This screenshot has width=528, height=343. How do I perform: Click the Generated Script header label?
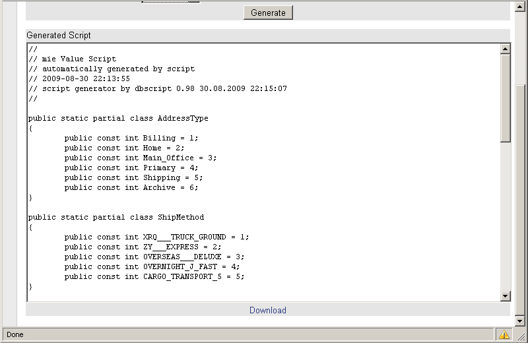(59, 36)
